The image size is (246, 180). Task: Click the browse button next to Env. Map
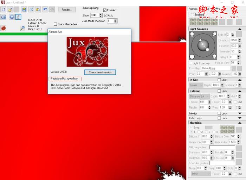click(x=234, y=68)
